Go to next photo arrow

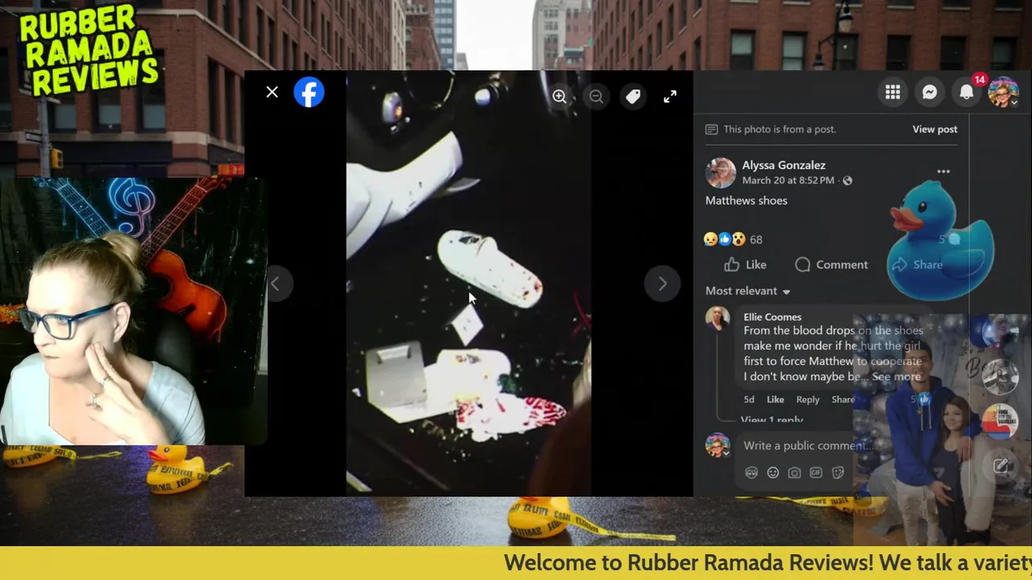click(662, 284)
